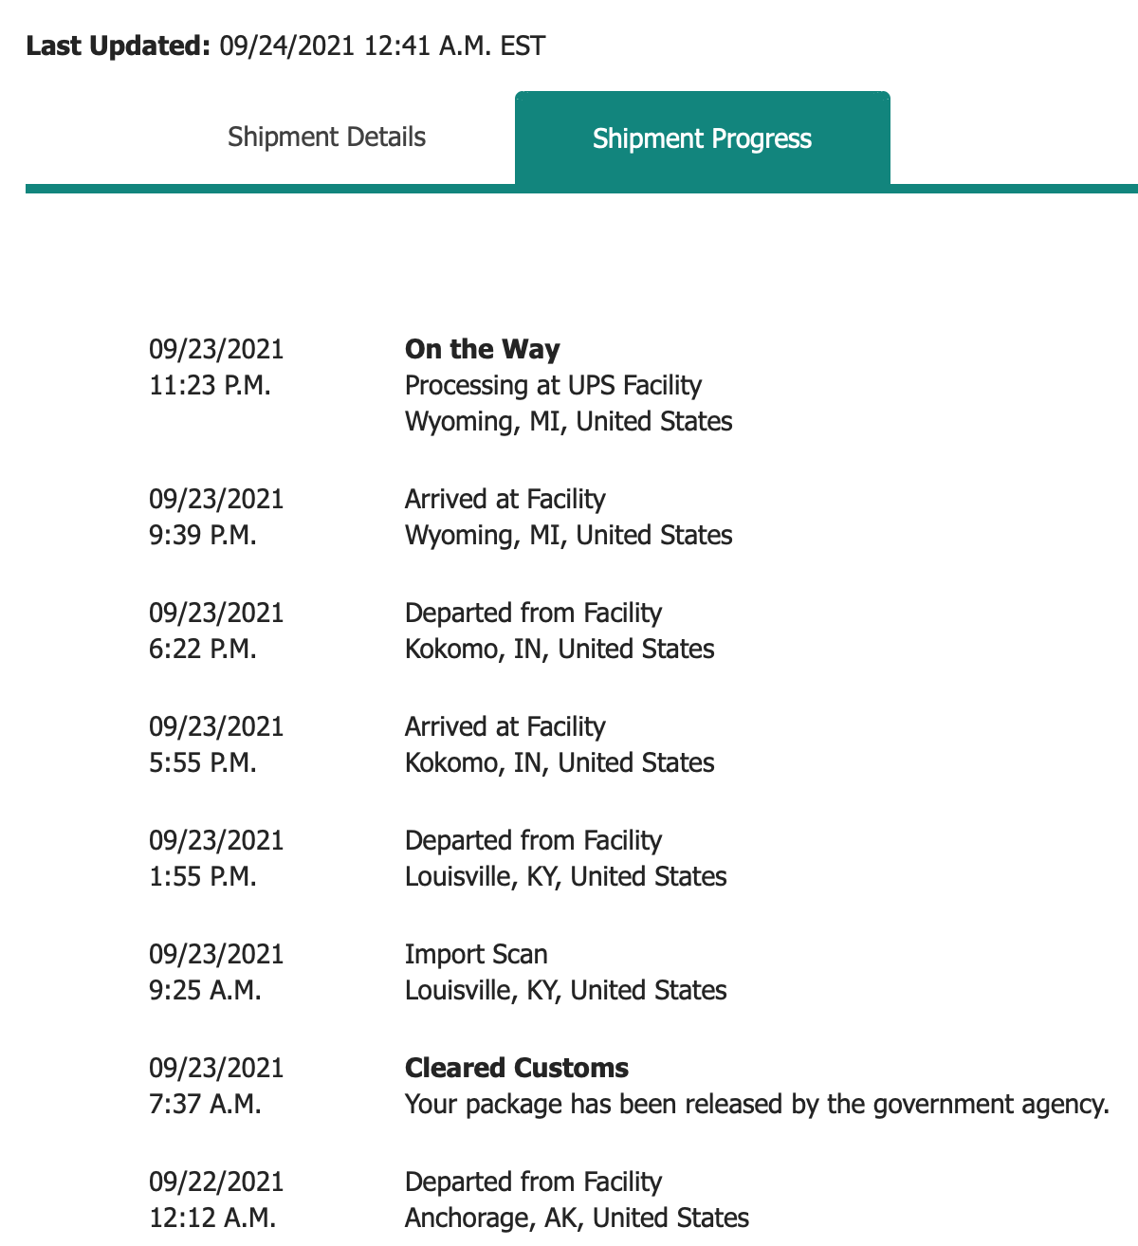Switch to the Shipment Details tab
The image size is (1138, 1246).
pyautogui.click(x=326, y=137)
